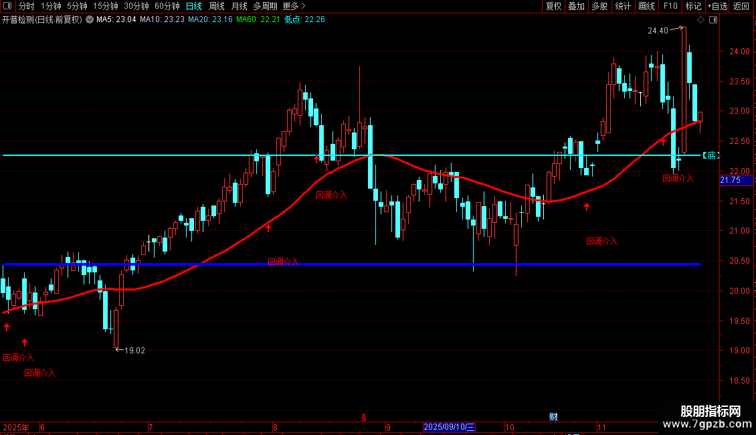Click the MA10: 23.23 value
The width and height of the screenshot is (756, 435).
click(162, 19)
